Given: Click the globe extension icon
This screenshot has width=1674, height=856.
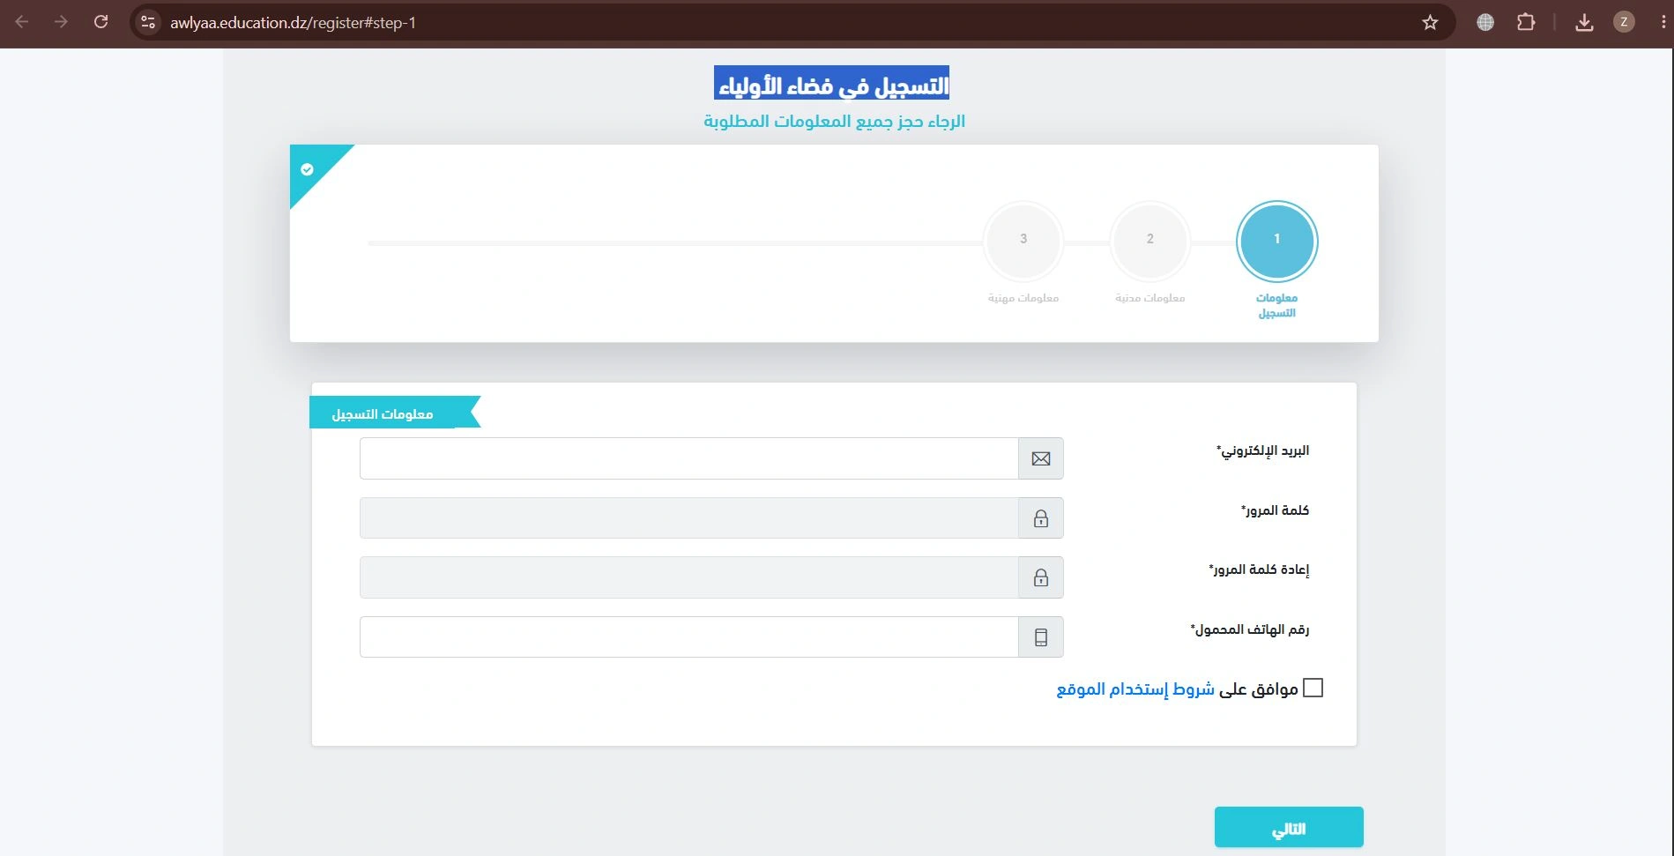Looking at the screenshot, I should [x=1485, y=23].
